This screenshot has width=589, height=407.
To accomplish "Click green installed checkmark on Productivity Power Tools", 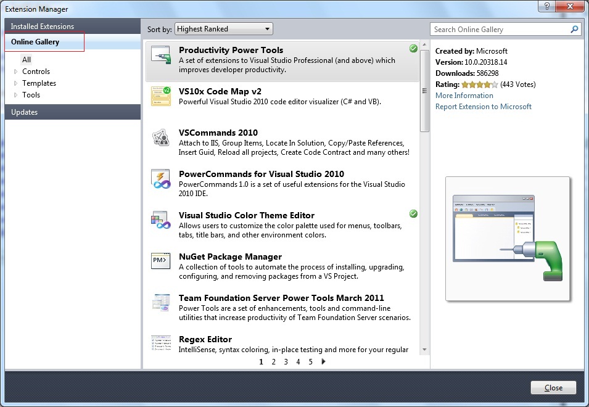I will (x=413, y=49).
